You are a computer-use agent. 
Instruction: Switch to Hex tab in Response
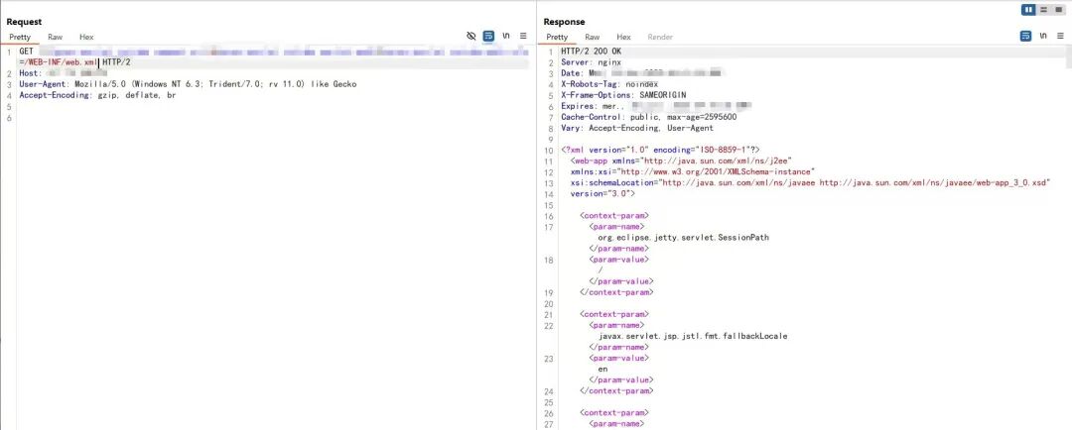(x=623, y=37)
